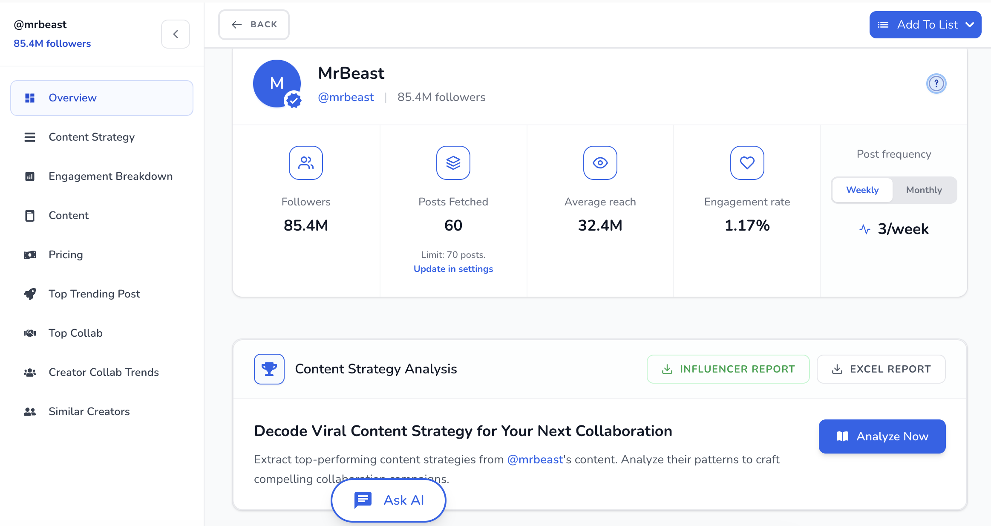Viewport: 991px width, 526px height.
Task: Click the MrBeast avatar circle
Action: click(277, 84)
